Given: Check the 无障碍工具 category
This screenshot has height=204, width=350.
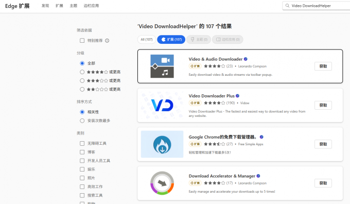Looking at the screenshot, I should 82,143.
